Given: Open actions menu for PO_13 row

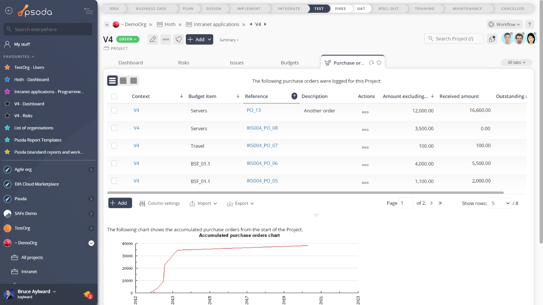Looking at the screenshot, I should pos(365,112).
